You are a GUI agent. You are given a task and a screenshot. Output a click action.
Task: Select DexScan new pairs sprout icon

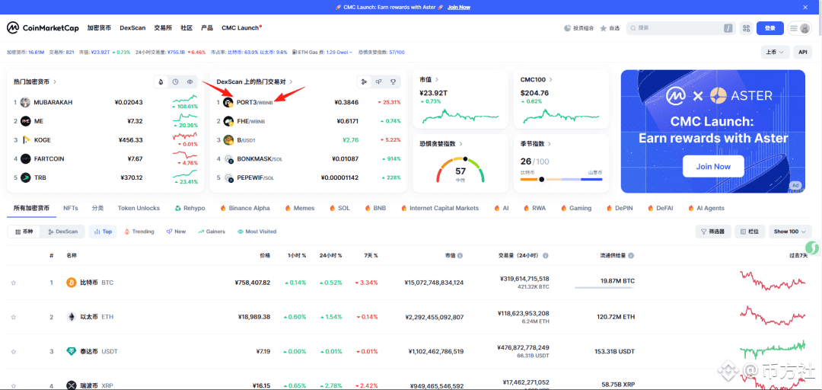click(x=378, y=82)
